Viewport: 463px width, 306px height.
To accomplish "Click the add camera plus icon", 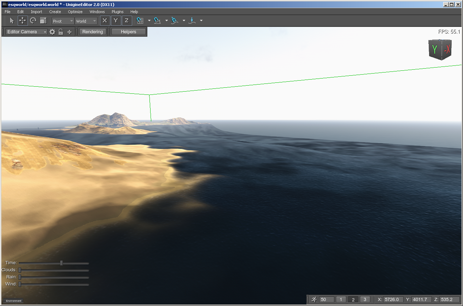I will (69, 32).
